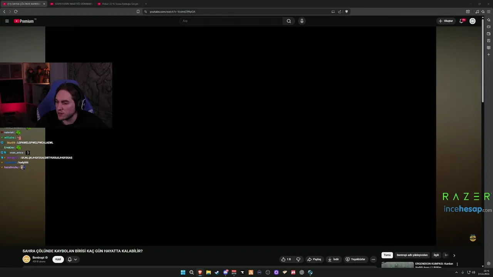This screenshot has width=493, height=277.
Task: Open File Explorer from taskbar
Action: pyautogui.click(x=208, y=272)
